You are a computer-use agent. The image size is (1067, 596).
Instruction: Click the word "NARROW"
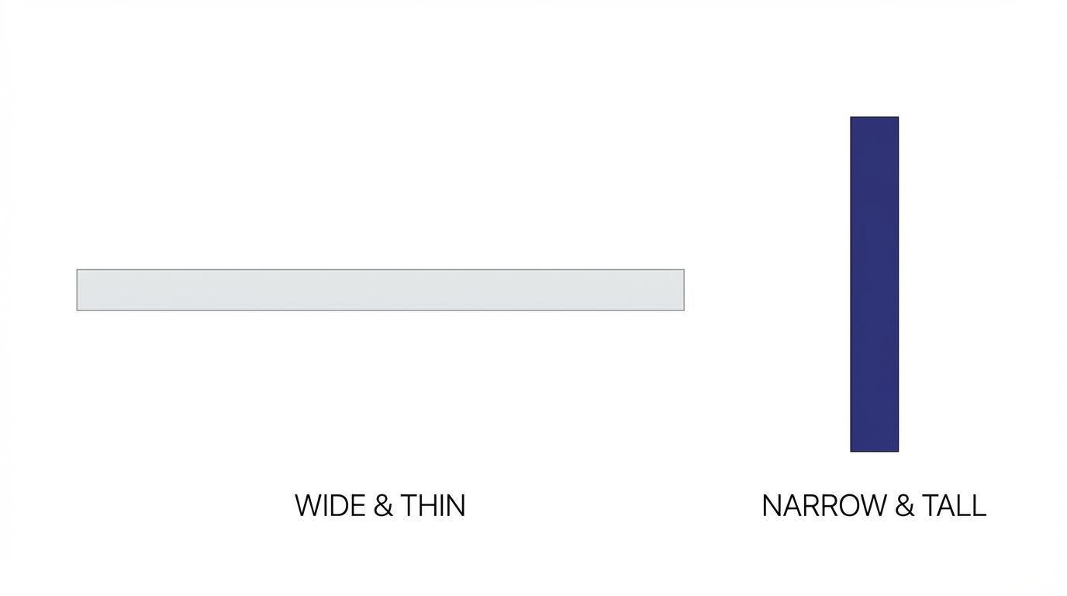[824, 506]
